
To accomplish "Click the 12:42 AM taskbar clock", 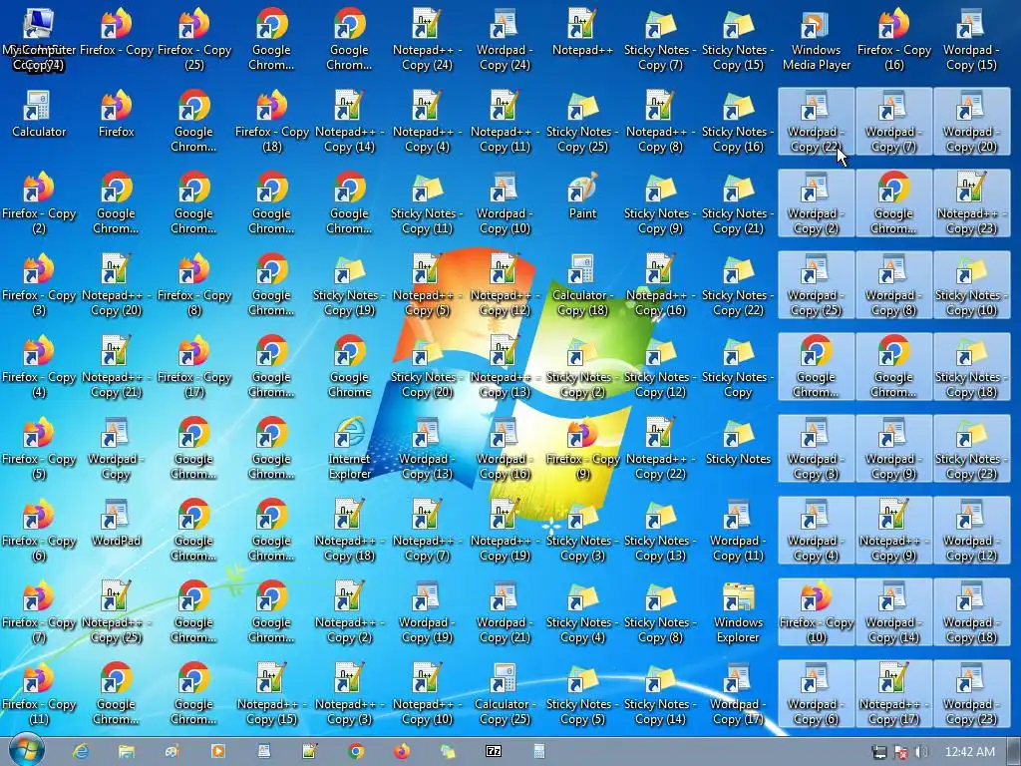I will [969, 752].
